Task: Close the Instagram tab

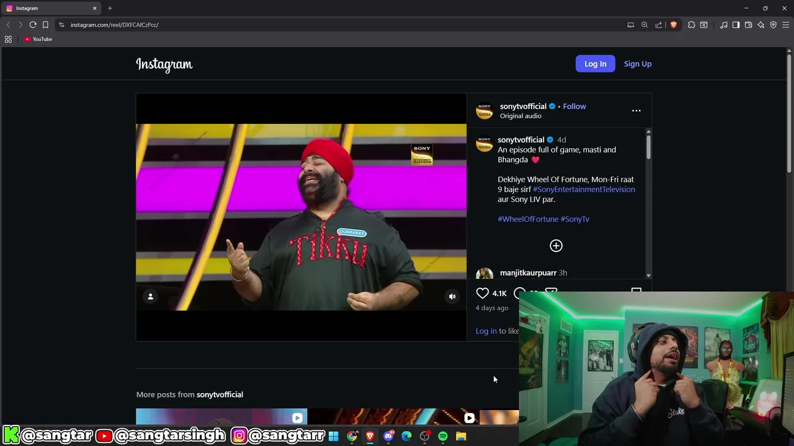Action: [95, 8]
